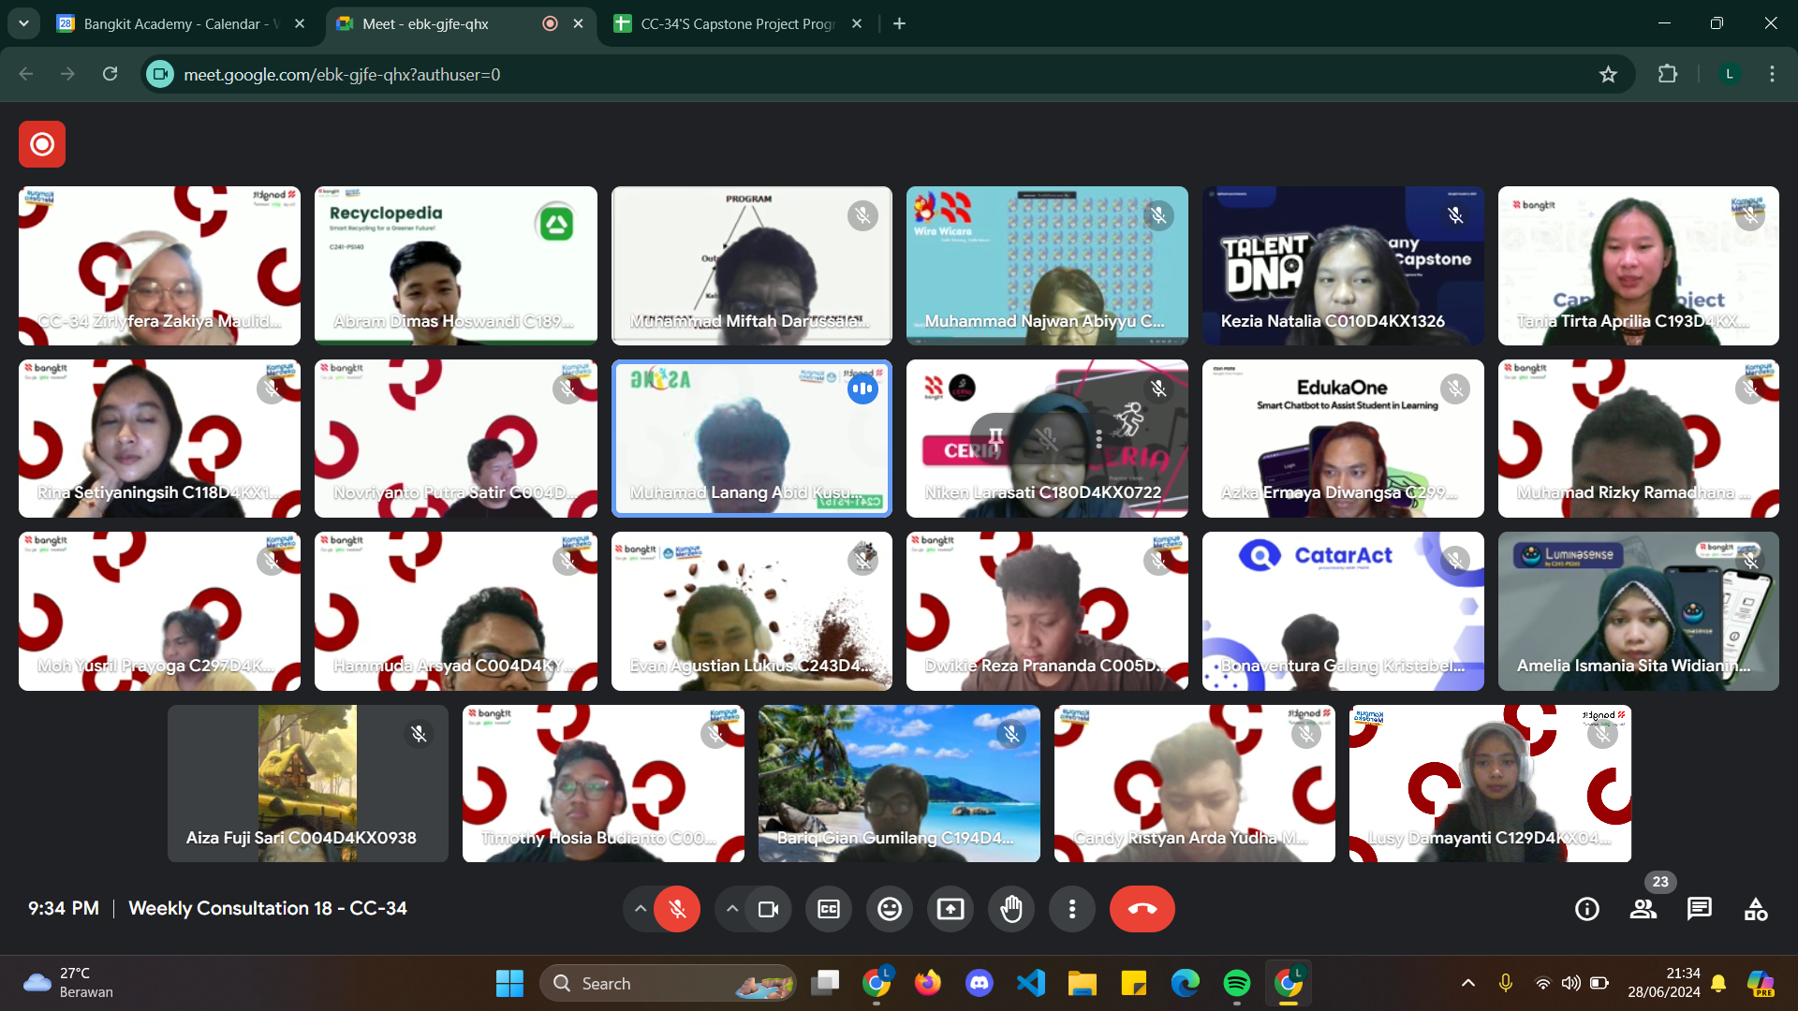Raise hand using the hand icon
The image size is (1798, 1011).
tap(1010, 909)
